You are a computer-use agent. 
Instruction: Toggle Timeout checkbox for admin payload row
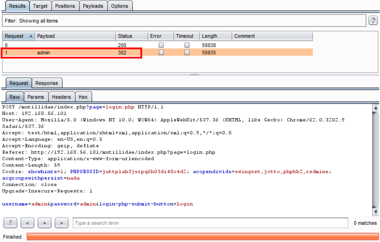click(x=187, y=53)
